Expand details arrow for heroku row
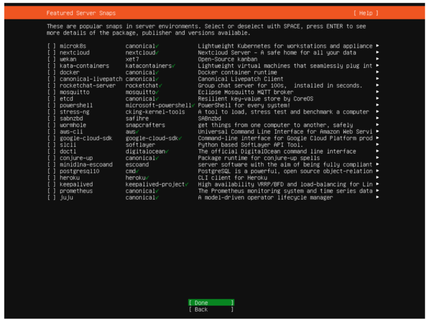 click(x=377, y=178)
